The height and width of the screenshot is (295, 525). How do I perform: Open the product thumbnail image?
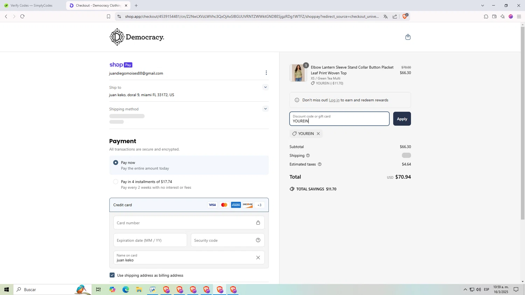(x=298, y=73)
